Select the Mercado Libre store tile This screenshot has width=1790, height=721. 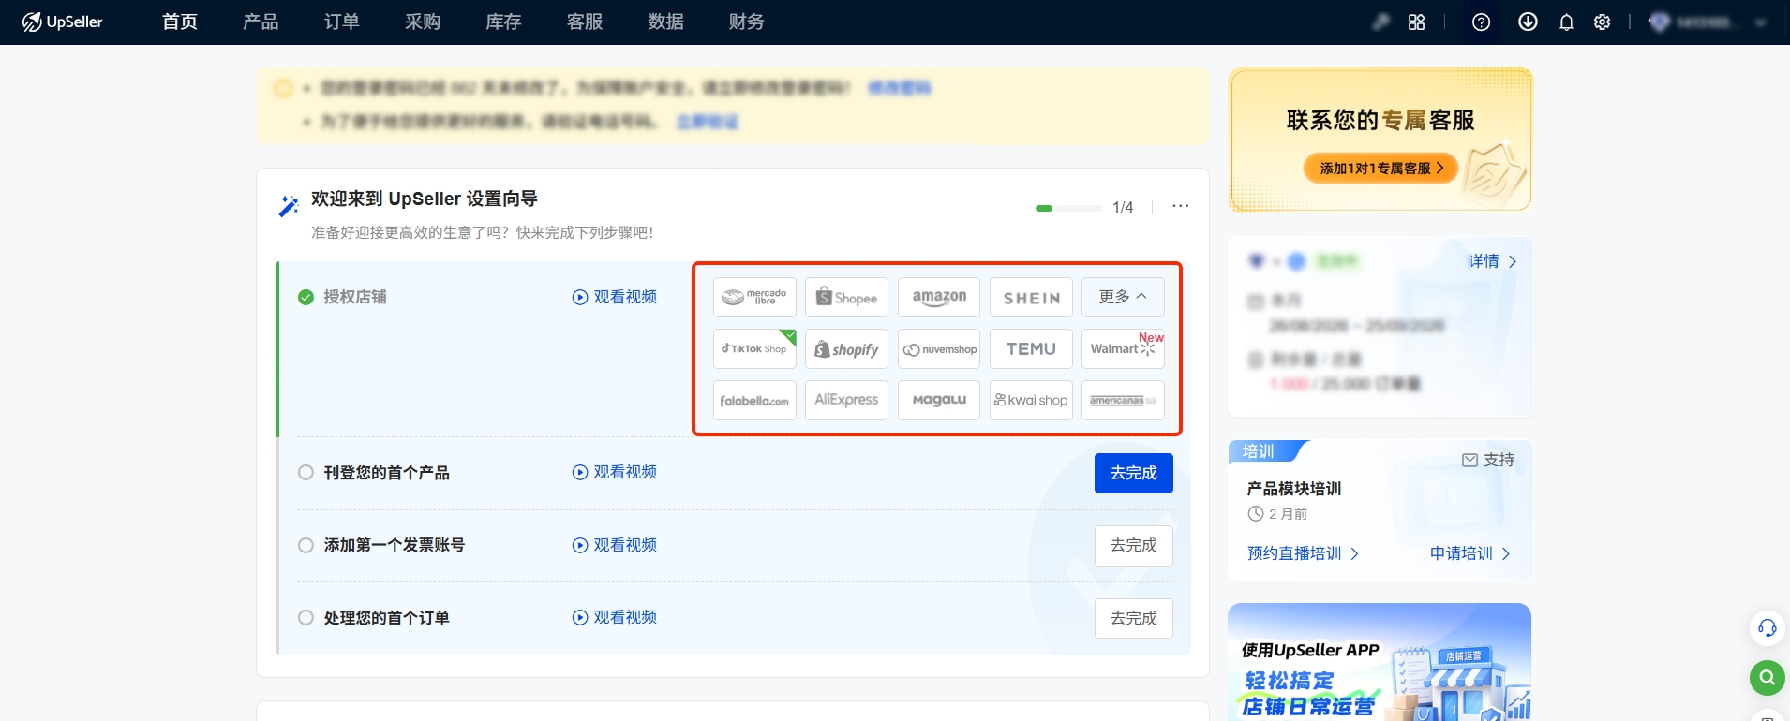point(754,297)
